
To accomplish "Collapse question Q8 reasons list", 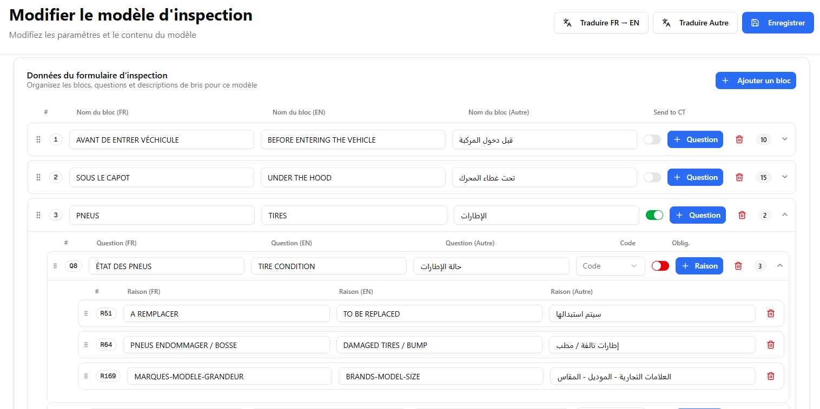I will (779, 265).
